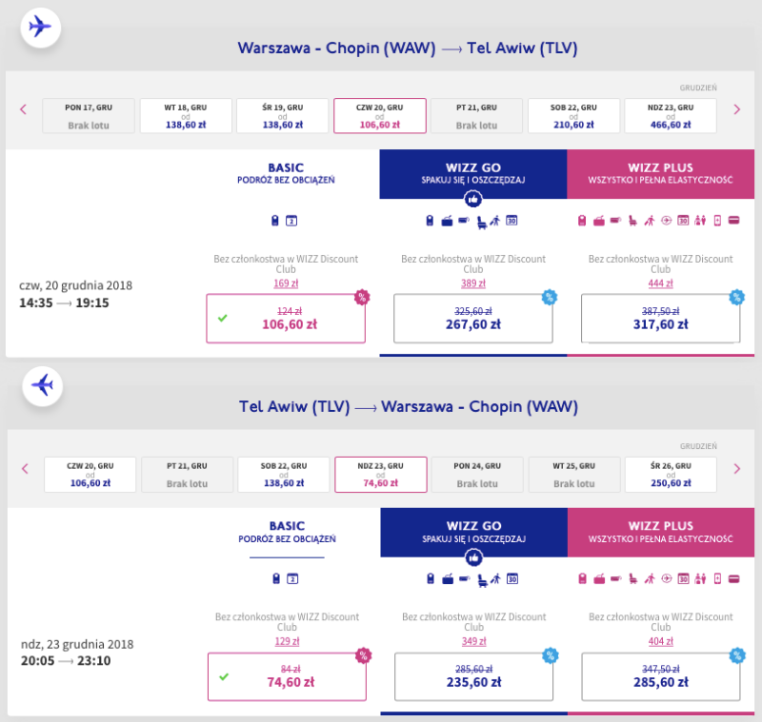Click blue percent badge on 267,60 zł fare
The image size is (762, 722).
point(550,297)
